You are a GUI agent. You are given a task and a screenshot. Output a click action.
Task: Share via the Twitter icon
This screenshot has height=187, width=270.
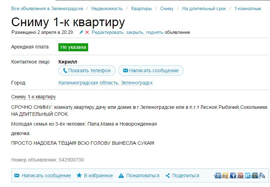(248, 175)
